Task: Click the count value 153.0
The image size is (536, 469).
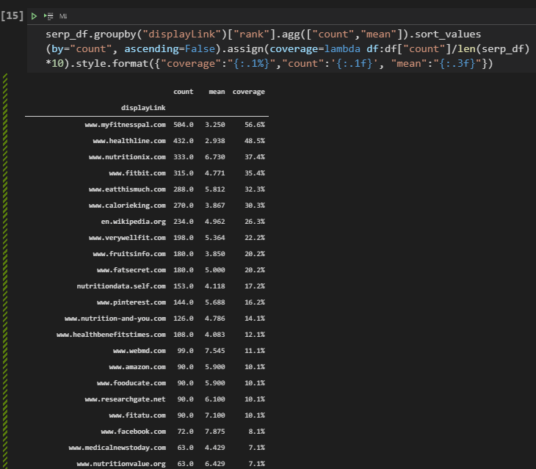Action: pos(184,286)
